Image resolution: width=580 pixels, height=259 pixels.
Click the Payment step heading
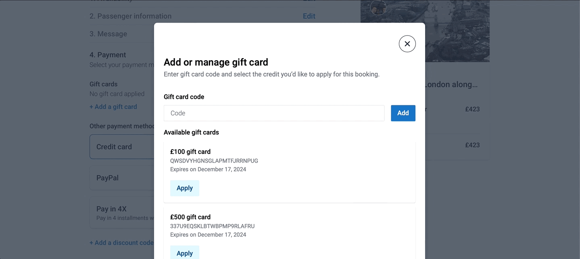pyautogui.click(x=108, y=55)
